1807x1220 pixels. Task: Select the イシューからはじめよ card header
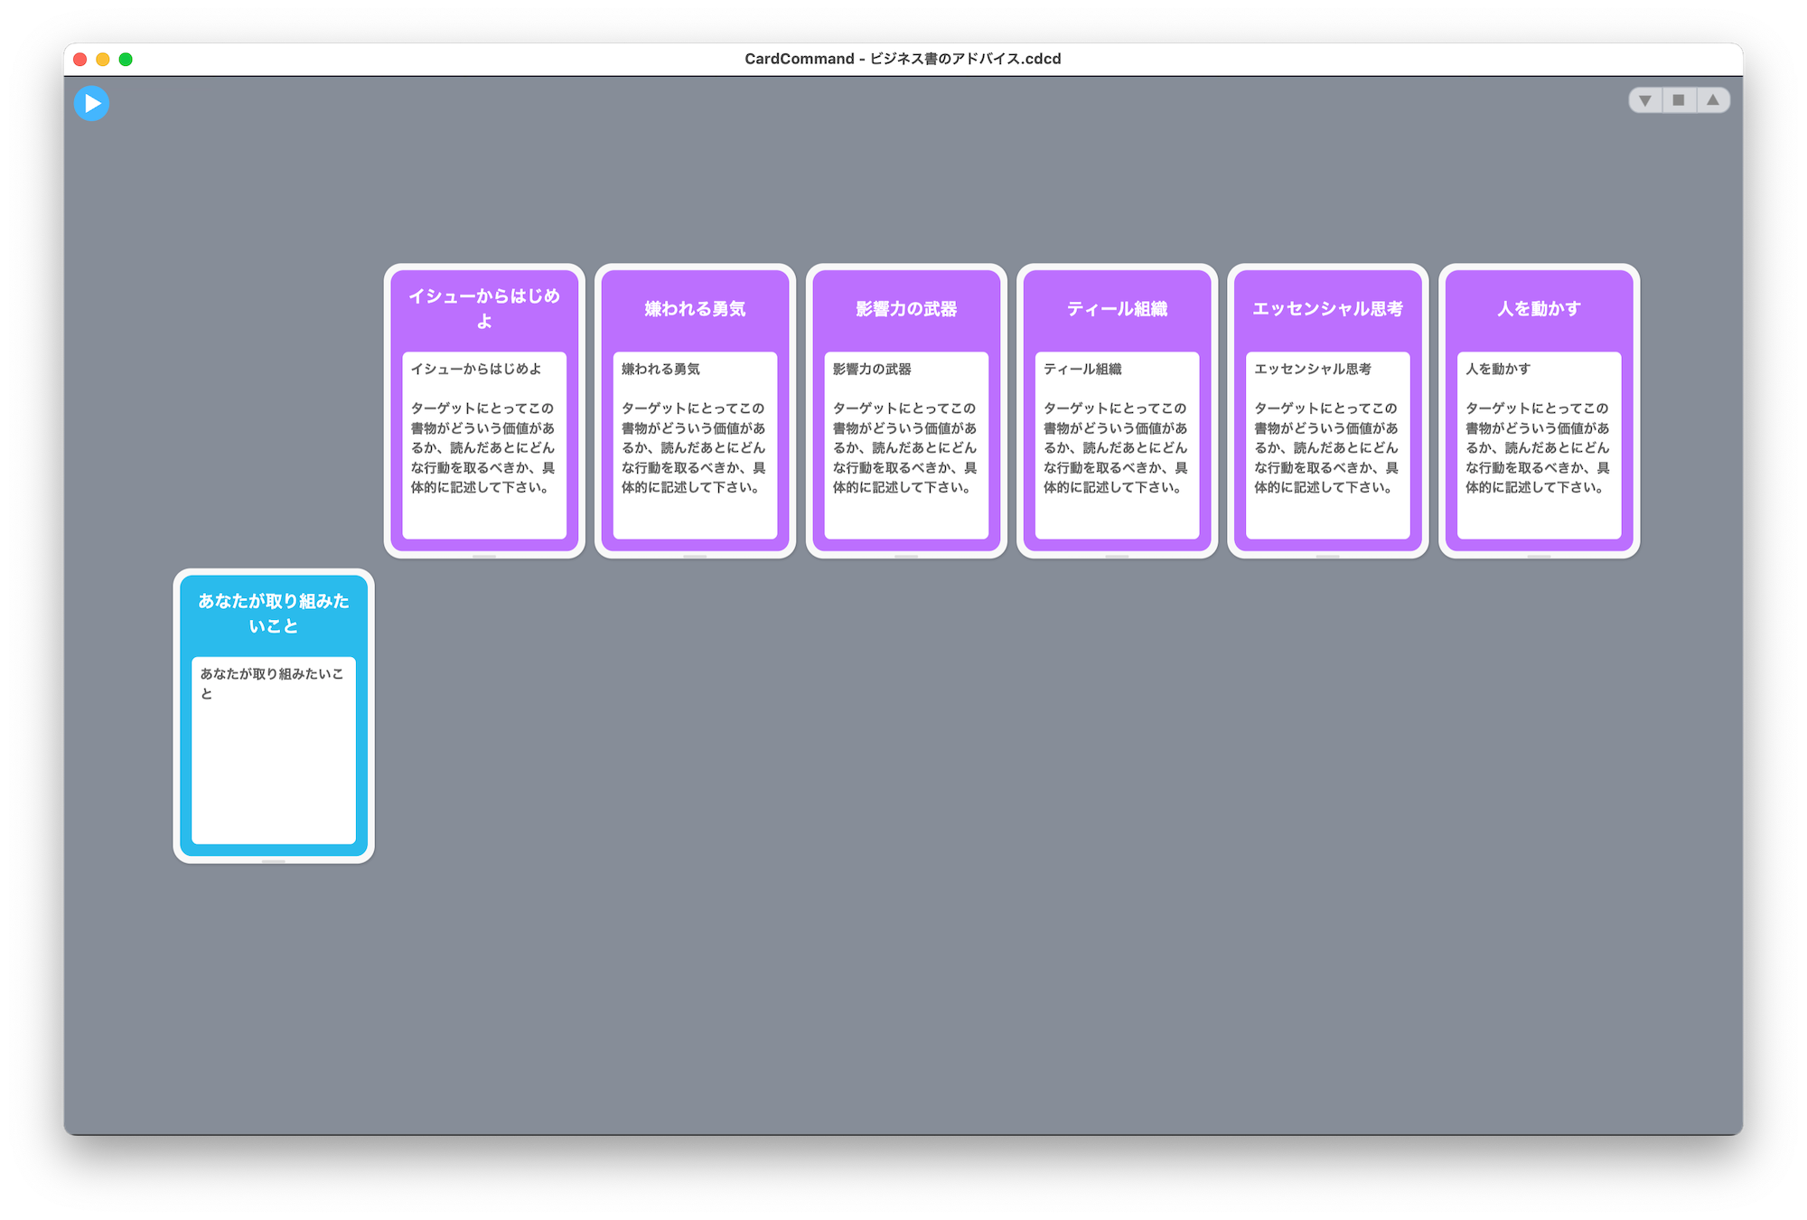tap(484, 308)
